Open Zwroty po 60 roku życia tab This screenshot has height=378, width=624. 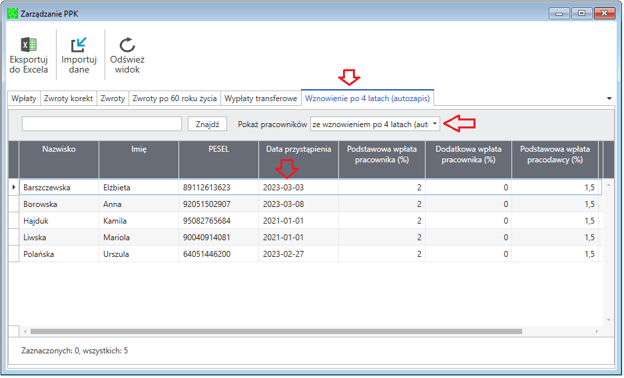174,98
